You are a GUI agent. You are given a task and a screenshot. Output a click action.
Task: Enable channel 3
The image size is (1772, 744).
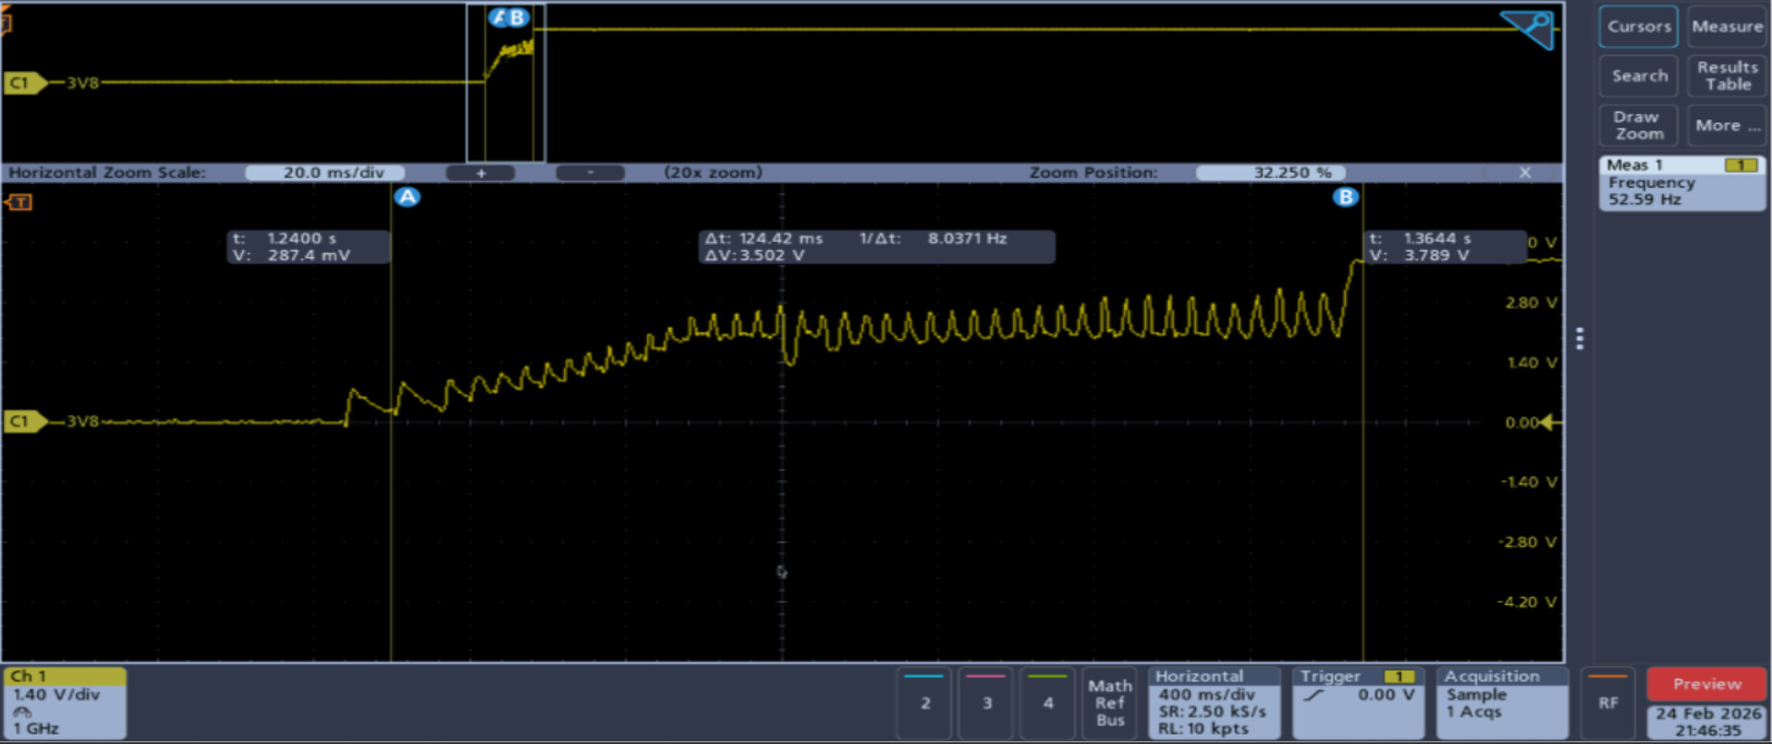pos(986,702)
